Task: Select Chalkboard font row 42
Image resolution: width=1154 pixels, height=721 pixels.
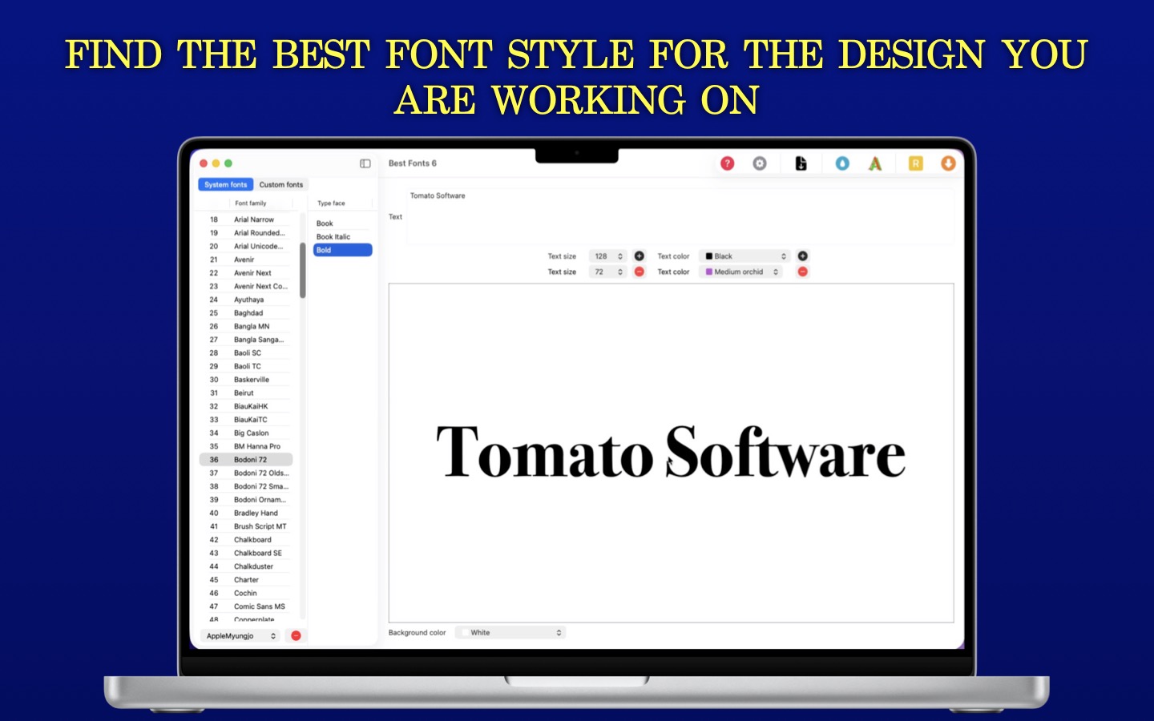Action: click(x=246, y=540)
